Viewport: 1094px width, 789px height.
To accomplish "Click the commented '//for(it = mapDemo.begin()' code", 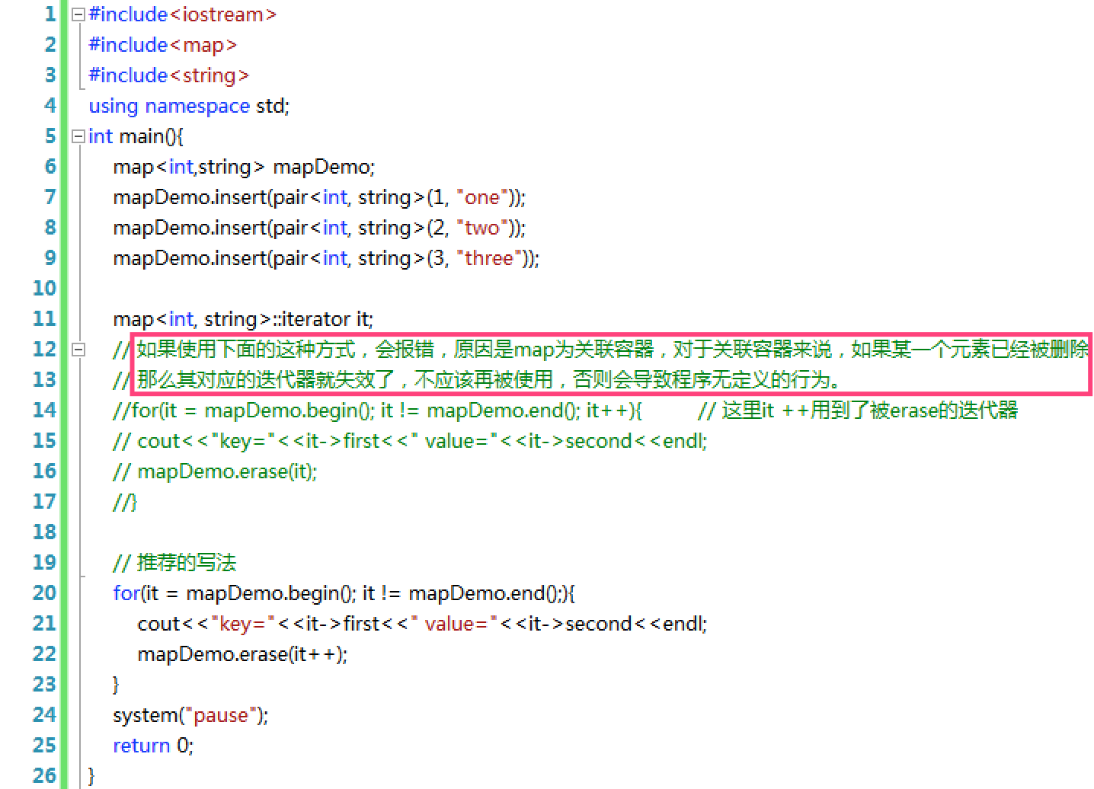I will tap(378, 410).
